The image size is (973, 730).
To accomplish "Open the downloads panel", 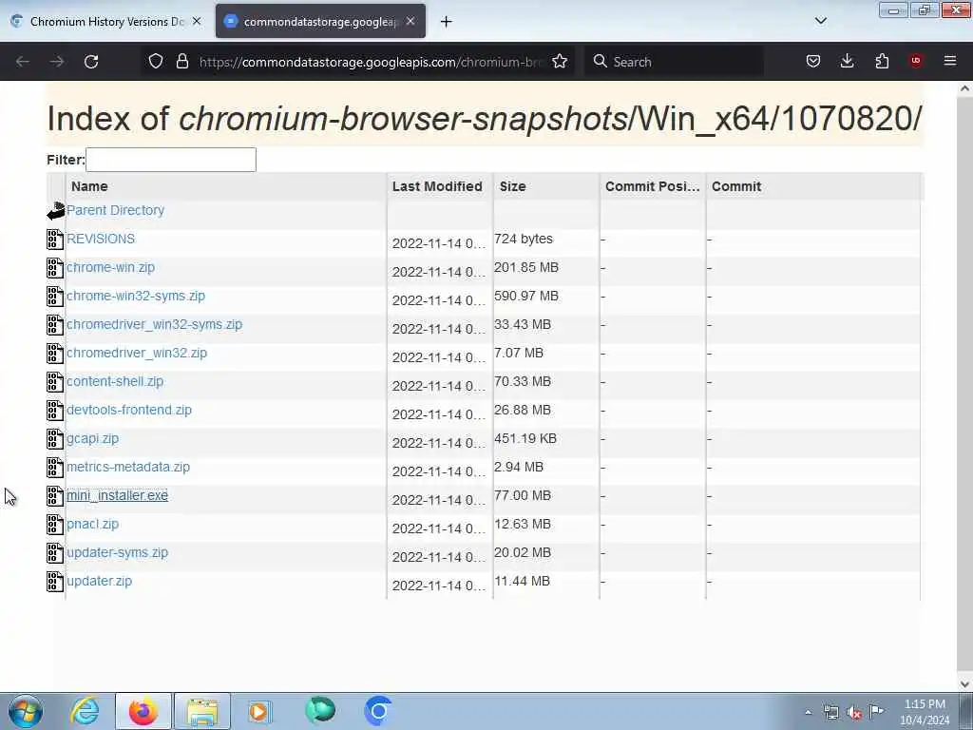I will [847, 61].
